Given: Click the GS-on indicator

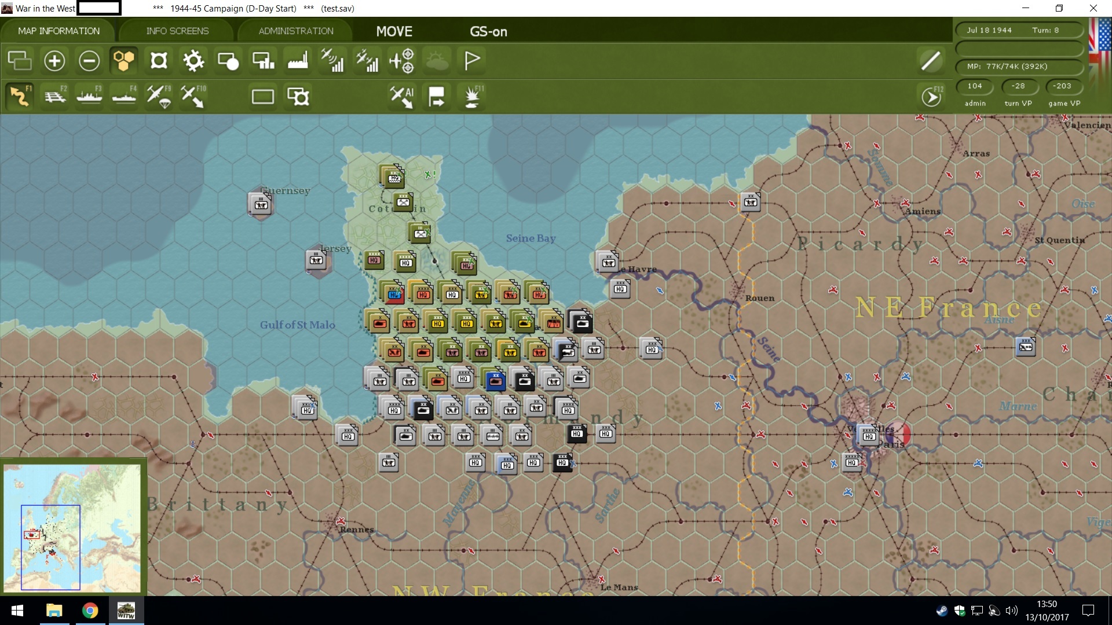Looking at the screenshot, I should 488,31.
